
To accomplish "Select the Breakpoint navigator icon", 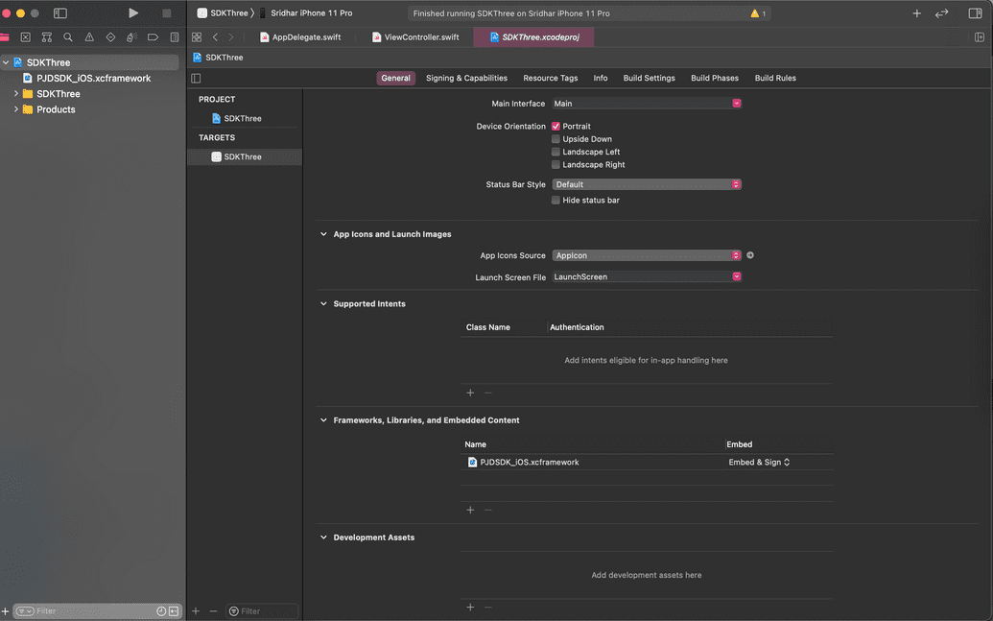I will (153, 36).
